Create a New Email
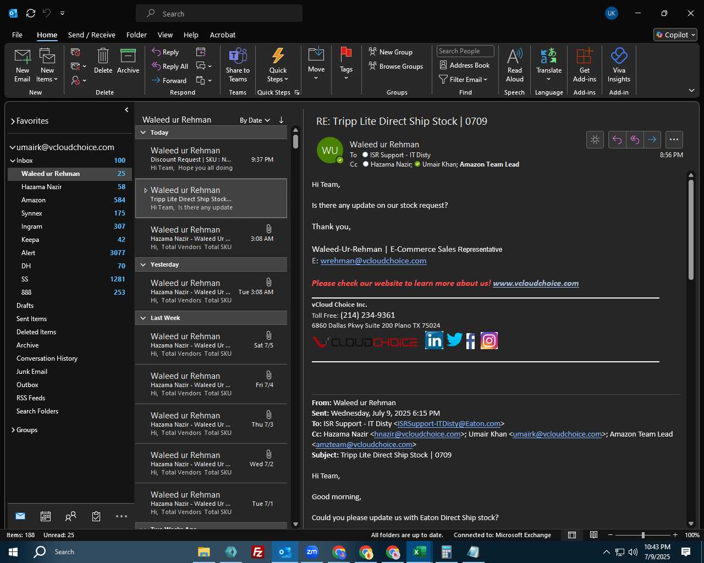The width and height of the screenshot is (704, 563). coord(23,65)
